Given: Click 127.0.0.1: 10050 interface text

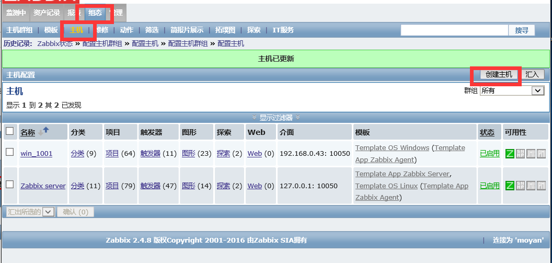Looking at the screenshot, I should click(x=308, y=186).
